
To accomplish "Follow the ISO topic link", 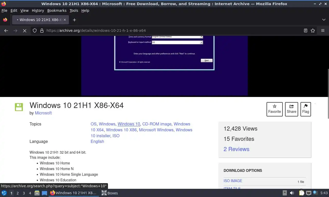I will pos(116,136).
